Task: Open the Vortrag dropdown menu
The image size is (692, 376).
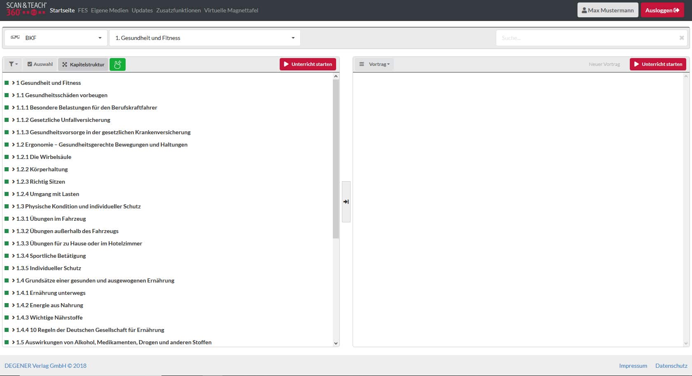Action: (374, 64)
